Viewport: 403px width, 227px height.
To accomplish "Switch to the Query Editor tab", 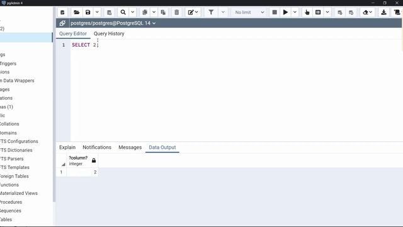I will coord(73,33).
